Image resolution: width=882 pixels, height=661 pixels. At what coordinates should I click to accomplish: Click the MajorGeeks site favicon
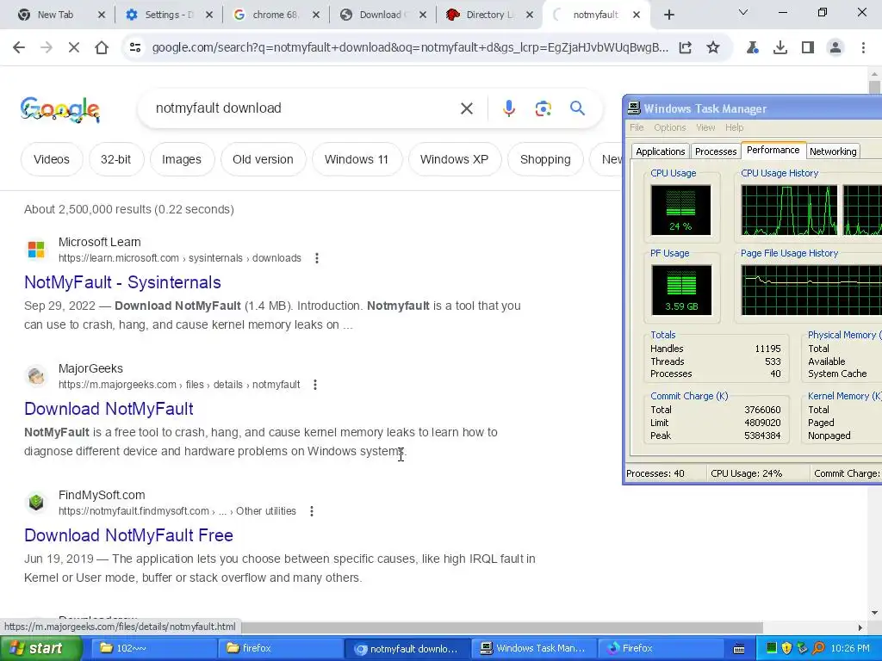click(36, 375)
